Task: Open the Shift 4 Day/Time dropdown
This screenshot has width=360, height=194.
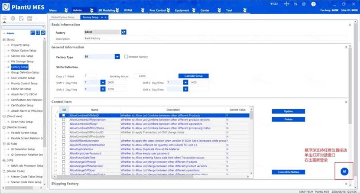Action: click(x=185, y=89)
